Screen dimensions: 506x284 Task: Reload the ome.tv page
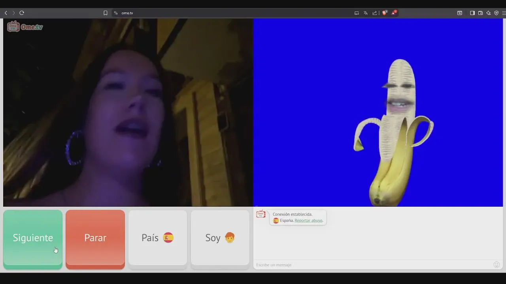pos(22,13)
